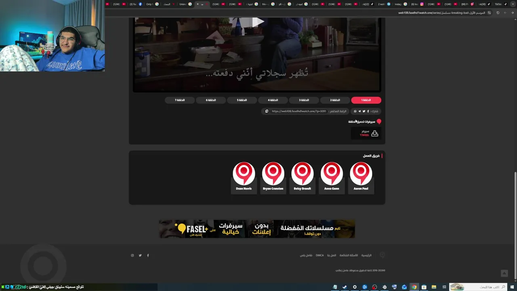517x291 pixels.
Task: Click the Windows taskbar search box
Action: [479, 287]
